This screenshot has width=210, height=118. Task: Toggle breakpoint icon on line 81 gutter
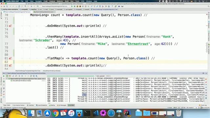click(10, 58)
